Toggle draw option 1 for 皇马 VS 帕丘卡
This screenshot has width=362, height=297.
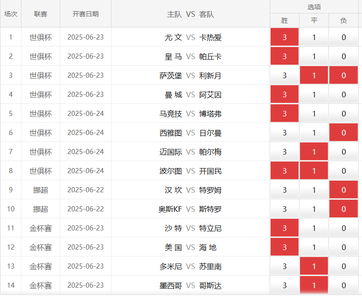pos(314,56)
